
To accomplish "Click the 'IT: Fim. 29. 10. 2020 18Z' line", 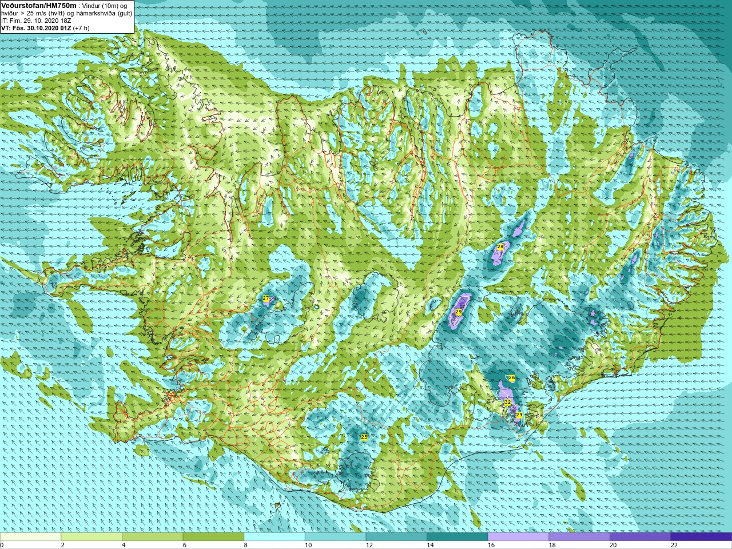I will 36,20.
